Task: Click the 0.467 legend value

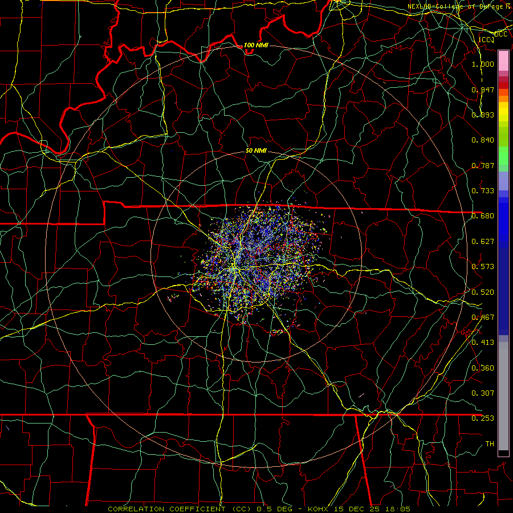Action: (483, 317)
